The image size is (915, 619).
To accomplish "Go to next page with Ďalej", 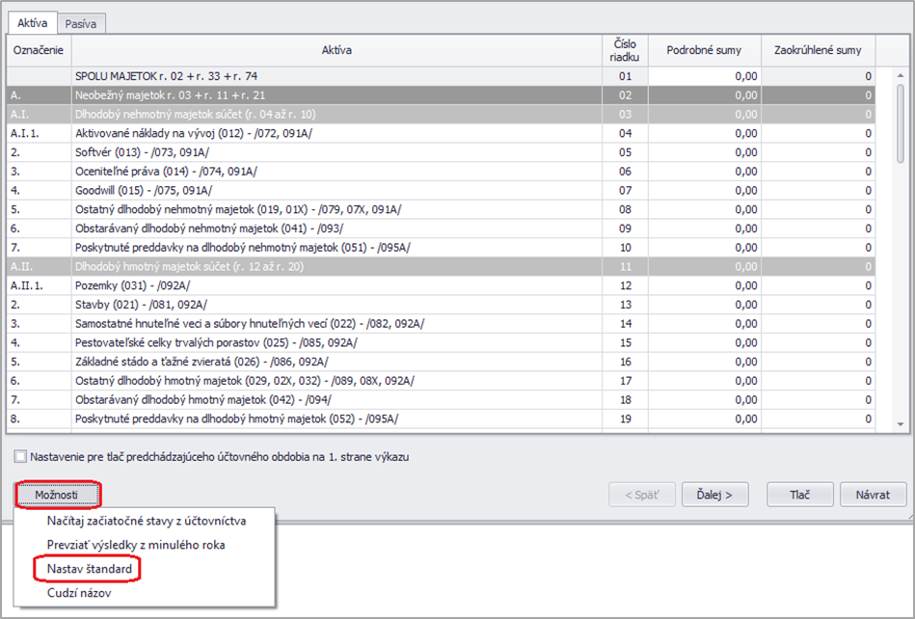I will 714,495.
